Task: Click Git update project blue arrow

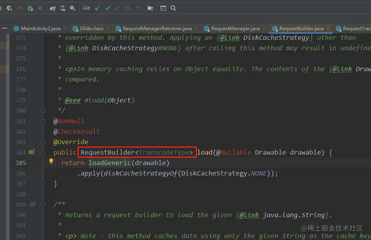Action: click(97, 8)
